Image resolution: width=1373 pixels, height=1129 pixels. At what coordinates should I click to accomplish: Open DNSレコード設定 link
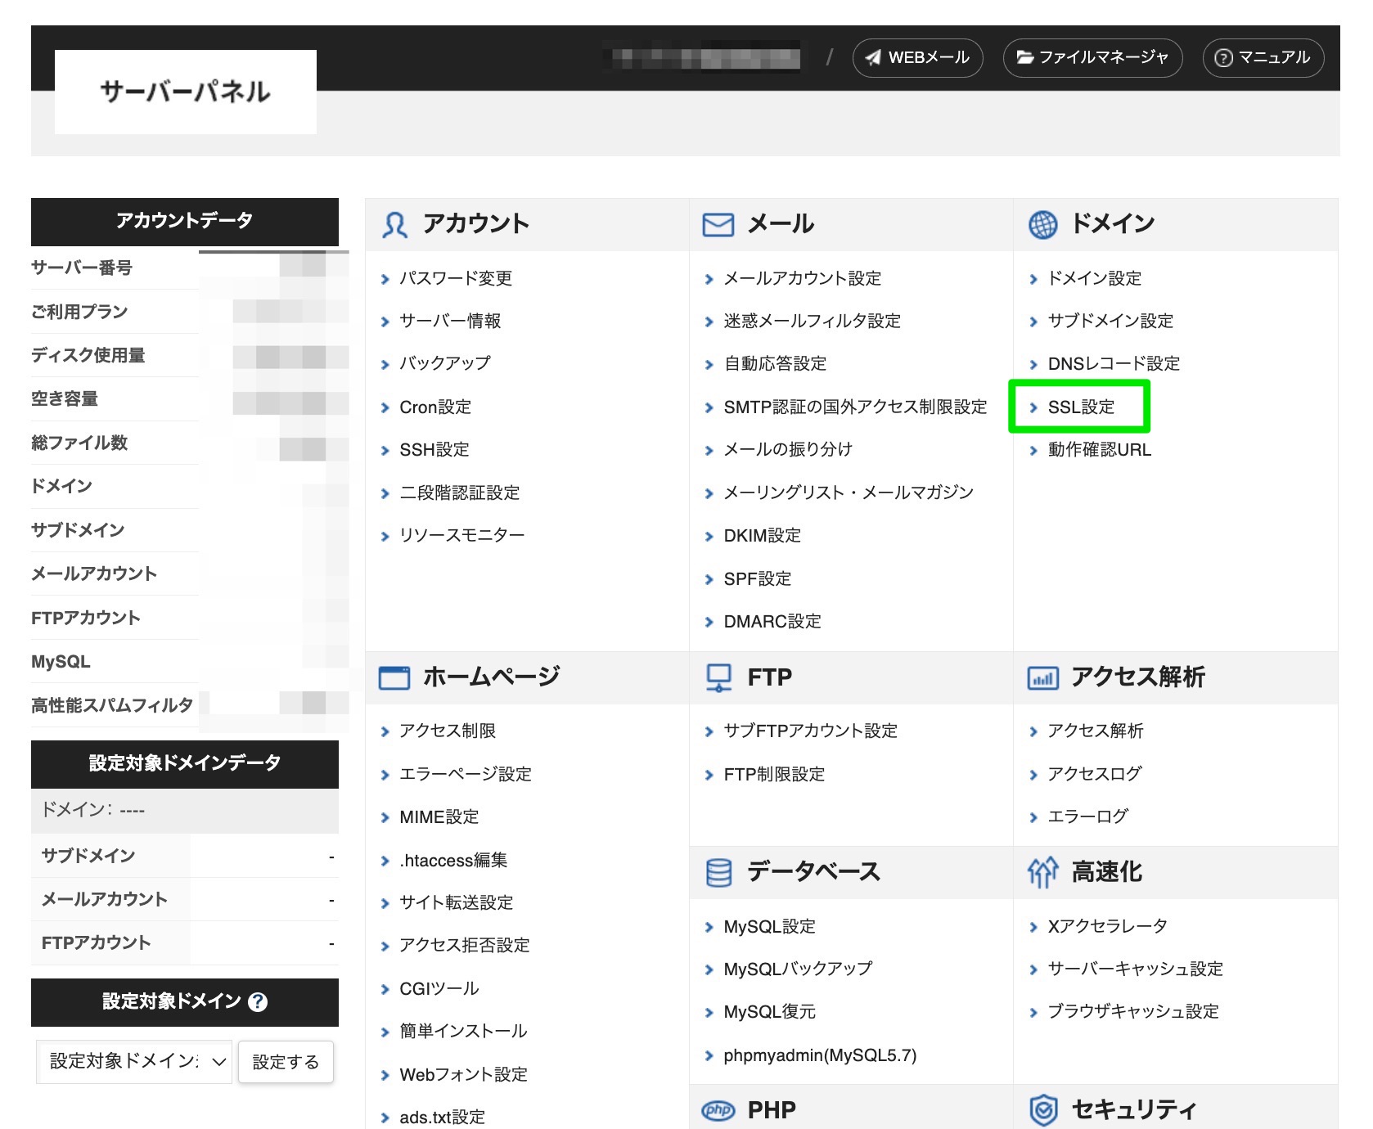coord(1114,363)
